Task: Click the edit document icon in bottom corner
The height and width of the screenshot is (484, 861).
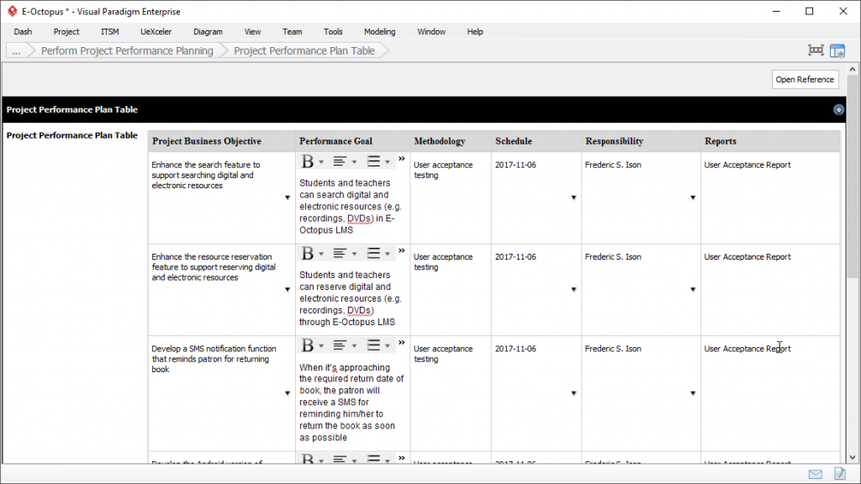Action: pos(838,473)
